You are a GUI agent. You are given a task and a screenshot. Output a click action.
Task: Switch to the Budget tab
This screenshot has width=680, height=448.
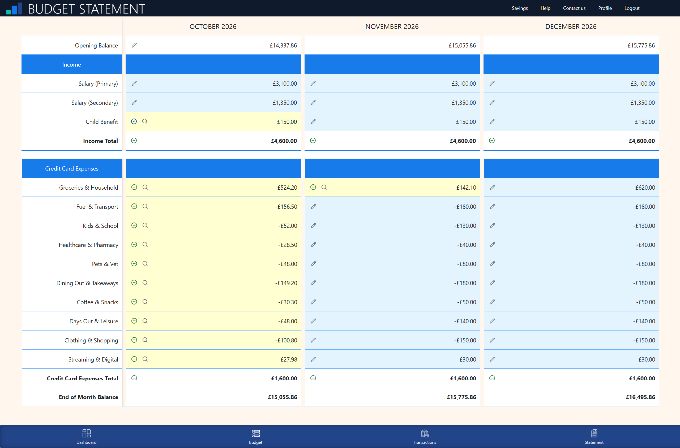[255, 437]
